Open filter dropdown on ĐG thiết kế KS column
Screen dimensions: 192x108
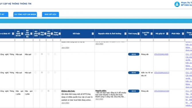tap(22, 34)
